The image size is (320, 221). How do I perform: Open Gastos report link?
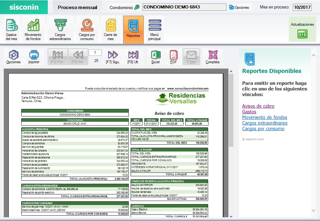pyautogui.click(x=249, y=112)
